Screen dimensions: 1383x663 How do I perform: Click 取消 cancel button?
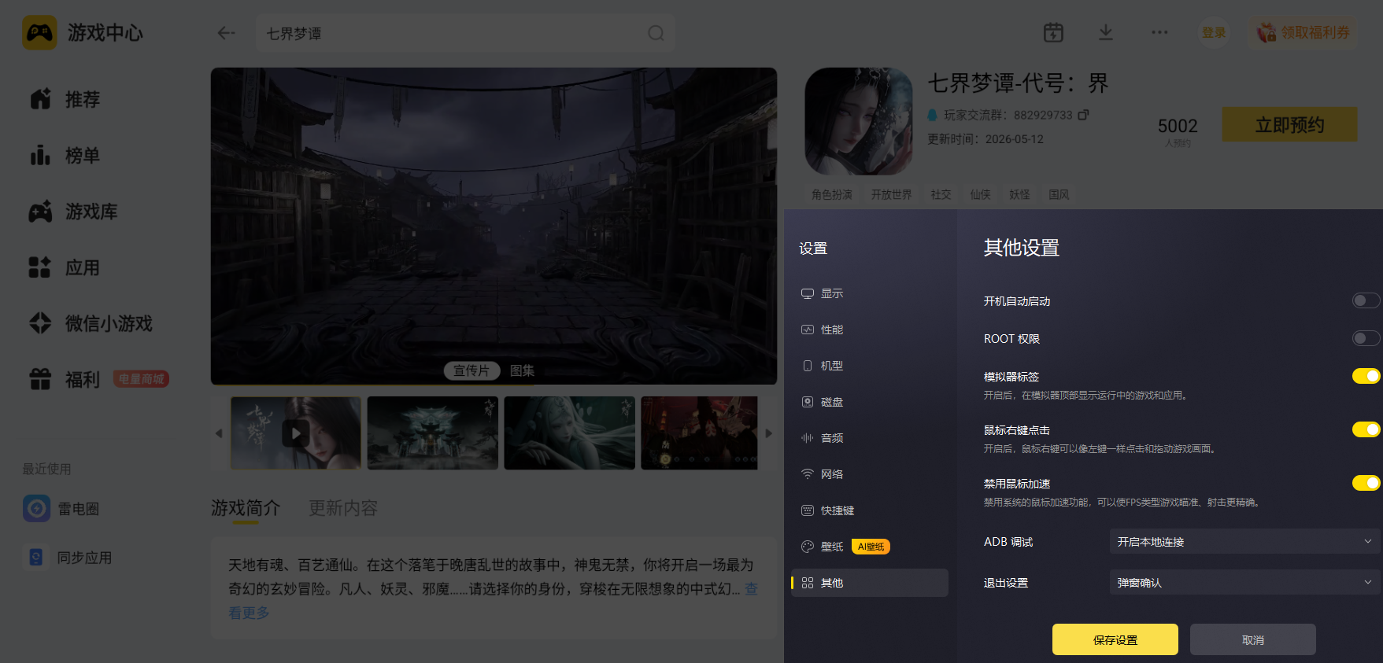point(1253,639)
